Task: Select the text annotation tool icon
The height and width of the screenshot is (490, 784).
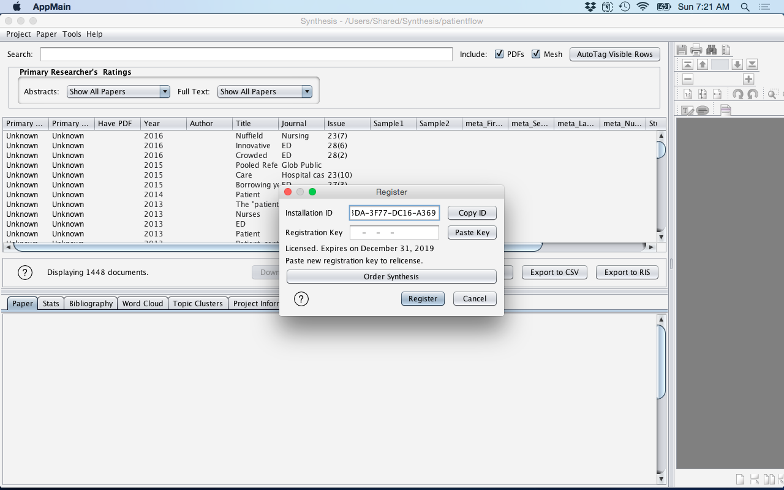Action: 687,110
